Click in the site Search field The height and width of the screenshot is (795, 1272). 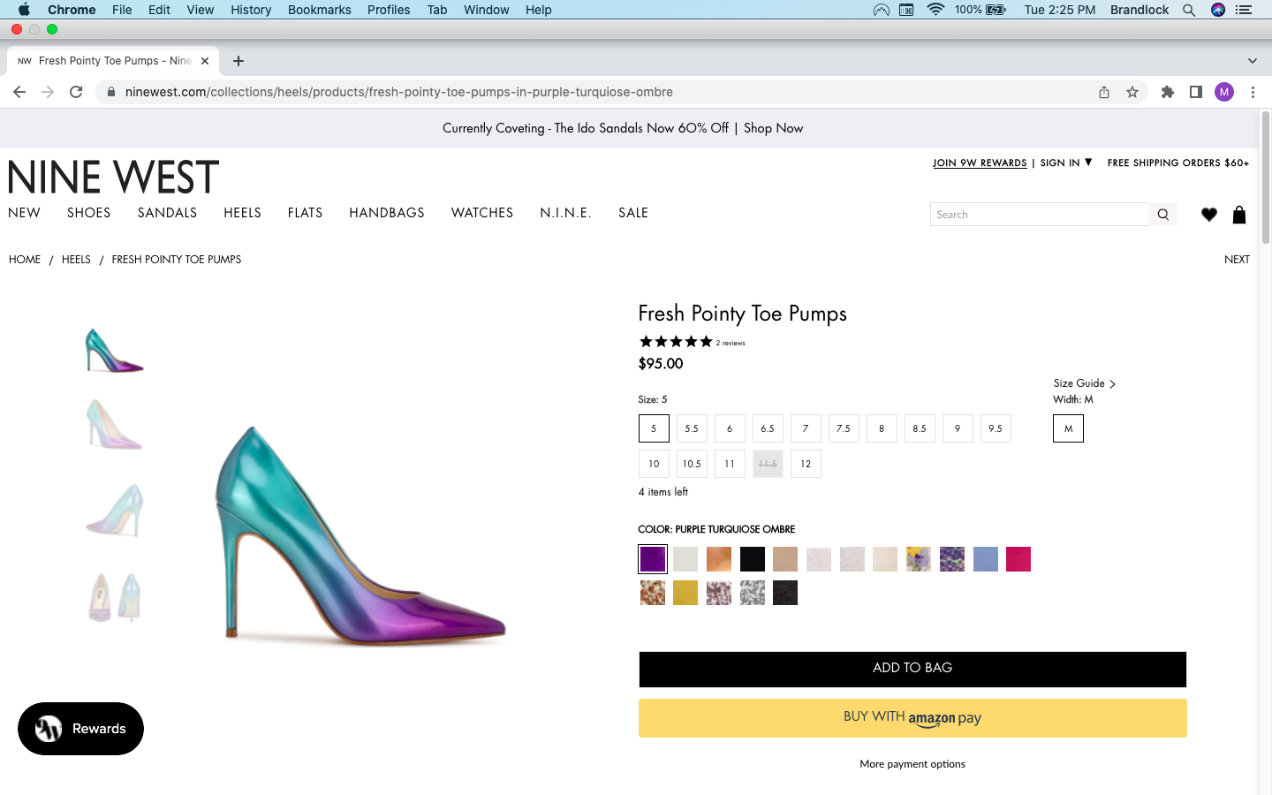click(x=1040, y=215)
